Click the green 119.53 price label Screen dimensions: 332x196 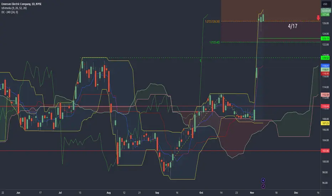pos(325,58)
